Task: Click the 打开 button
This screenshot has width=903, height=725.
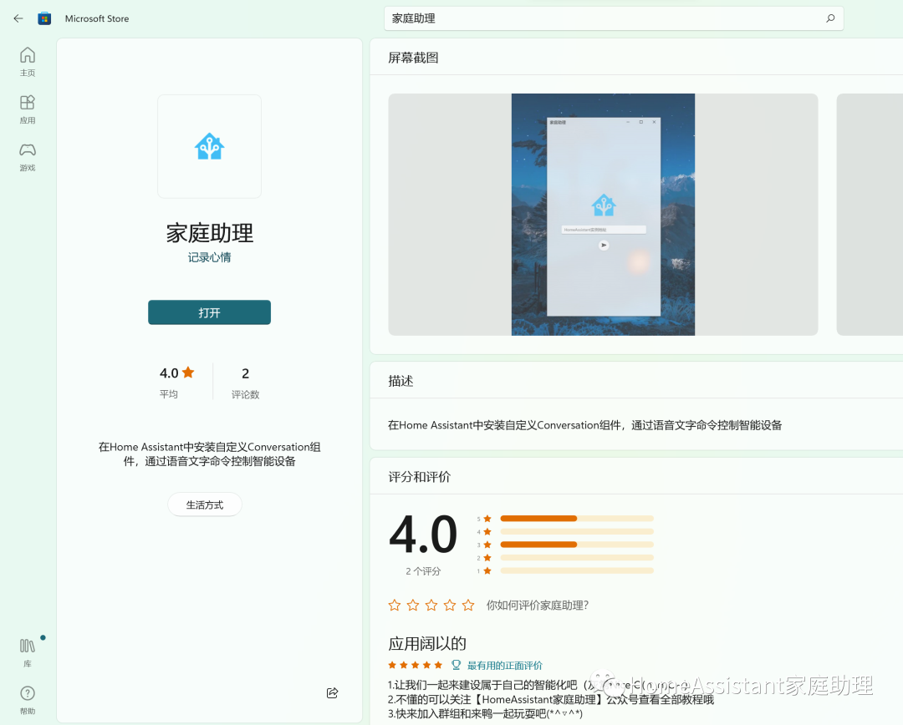Action: click(x=209, y=312)
